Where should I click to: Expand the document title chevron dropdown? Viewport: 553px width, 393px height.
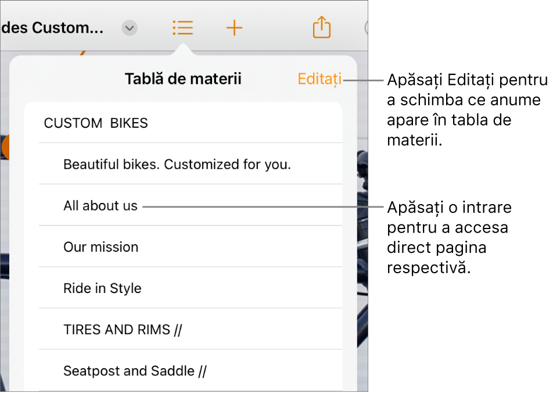[130, 28]
